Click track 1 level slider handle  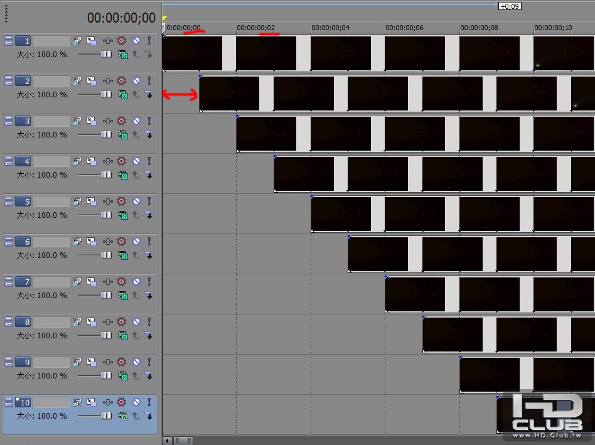click(x=106, y=54)
